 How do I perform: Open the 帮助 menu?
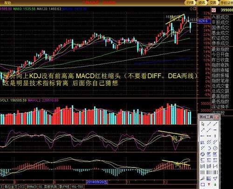[x=7, y=3]
